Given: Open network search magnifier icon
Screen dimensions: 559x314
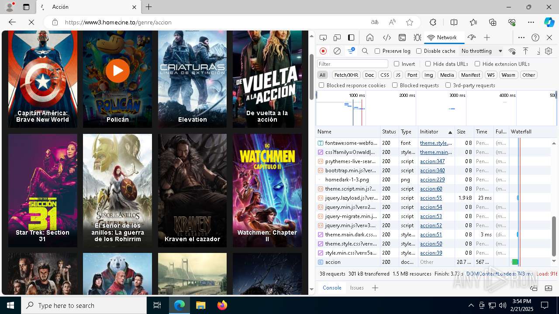Looking at the screenshot, I should pos(365,51).
